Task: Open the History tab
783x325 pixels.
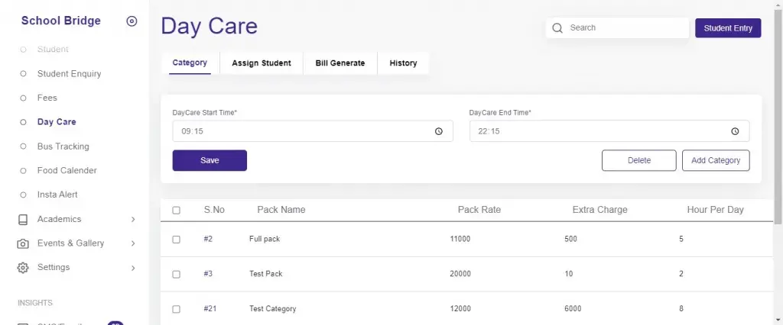Action: pos(403,63)
